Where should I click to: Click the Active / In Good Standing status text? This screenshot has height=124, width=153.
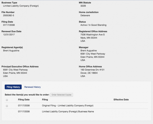pyautogui.click(x=93, y=25)
